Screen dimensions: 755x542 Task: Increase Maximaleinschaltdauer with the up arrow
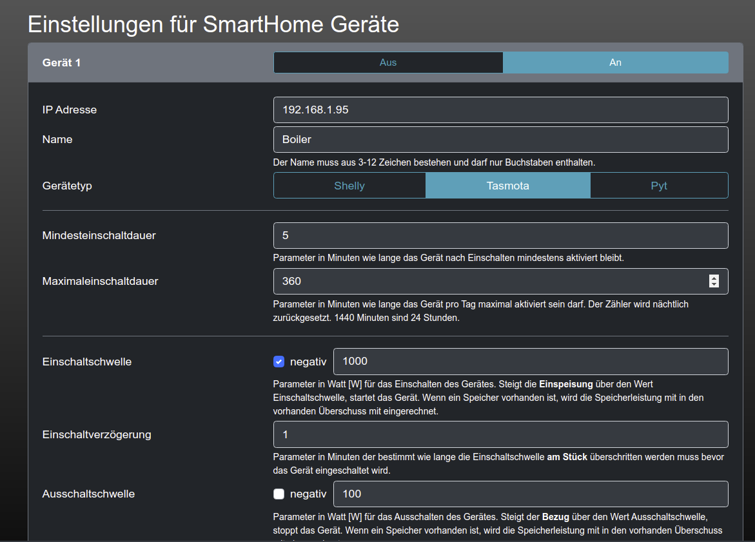714,278
